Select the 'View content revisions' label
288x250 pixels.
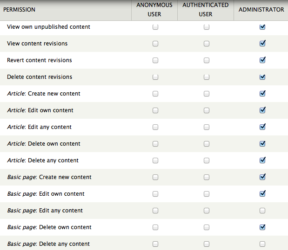click(x=37, y=44)
